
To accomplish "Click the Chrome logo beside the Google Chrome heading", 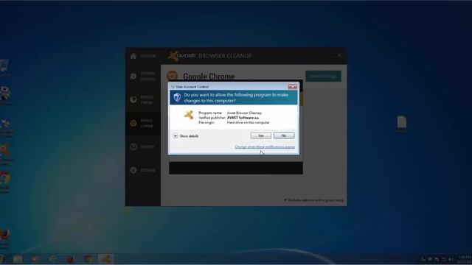I will coord(173,76).
